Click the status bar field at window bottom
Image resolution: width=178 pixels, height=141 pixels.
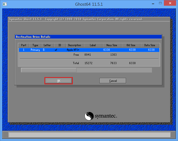pyautogui.click(x=89, y=135)
